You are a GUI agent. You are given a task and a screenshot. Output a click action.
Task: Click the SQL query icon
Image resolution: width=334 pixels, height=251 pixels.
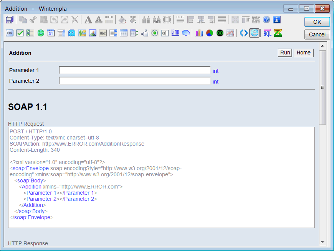click(268, 33)
